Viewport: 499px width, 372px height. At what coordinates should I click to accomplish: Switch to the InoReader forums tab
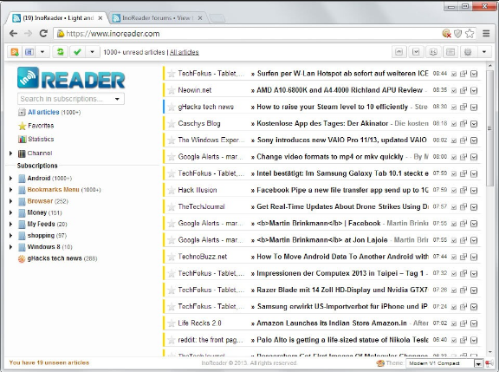158,18
